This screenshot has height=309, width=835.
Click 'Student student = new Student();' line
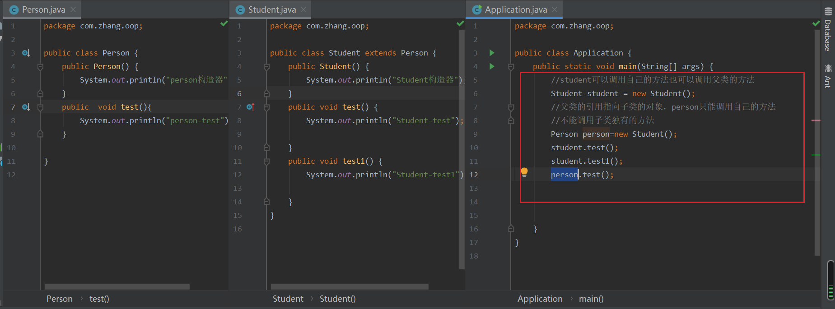point(623,93)
